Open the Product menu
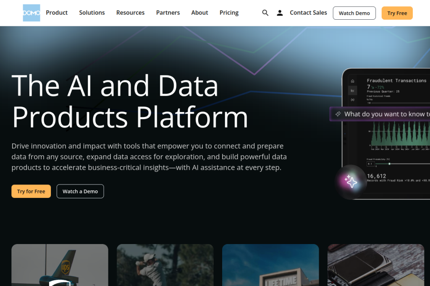The height and width of the screenshot is (286, 430). [57, 13]
